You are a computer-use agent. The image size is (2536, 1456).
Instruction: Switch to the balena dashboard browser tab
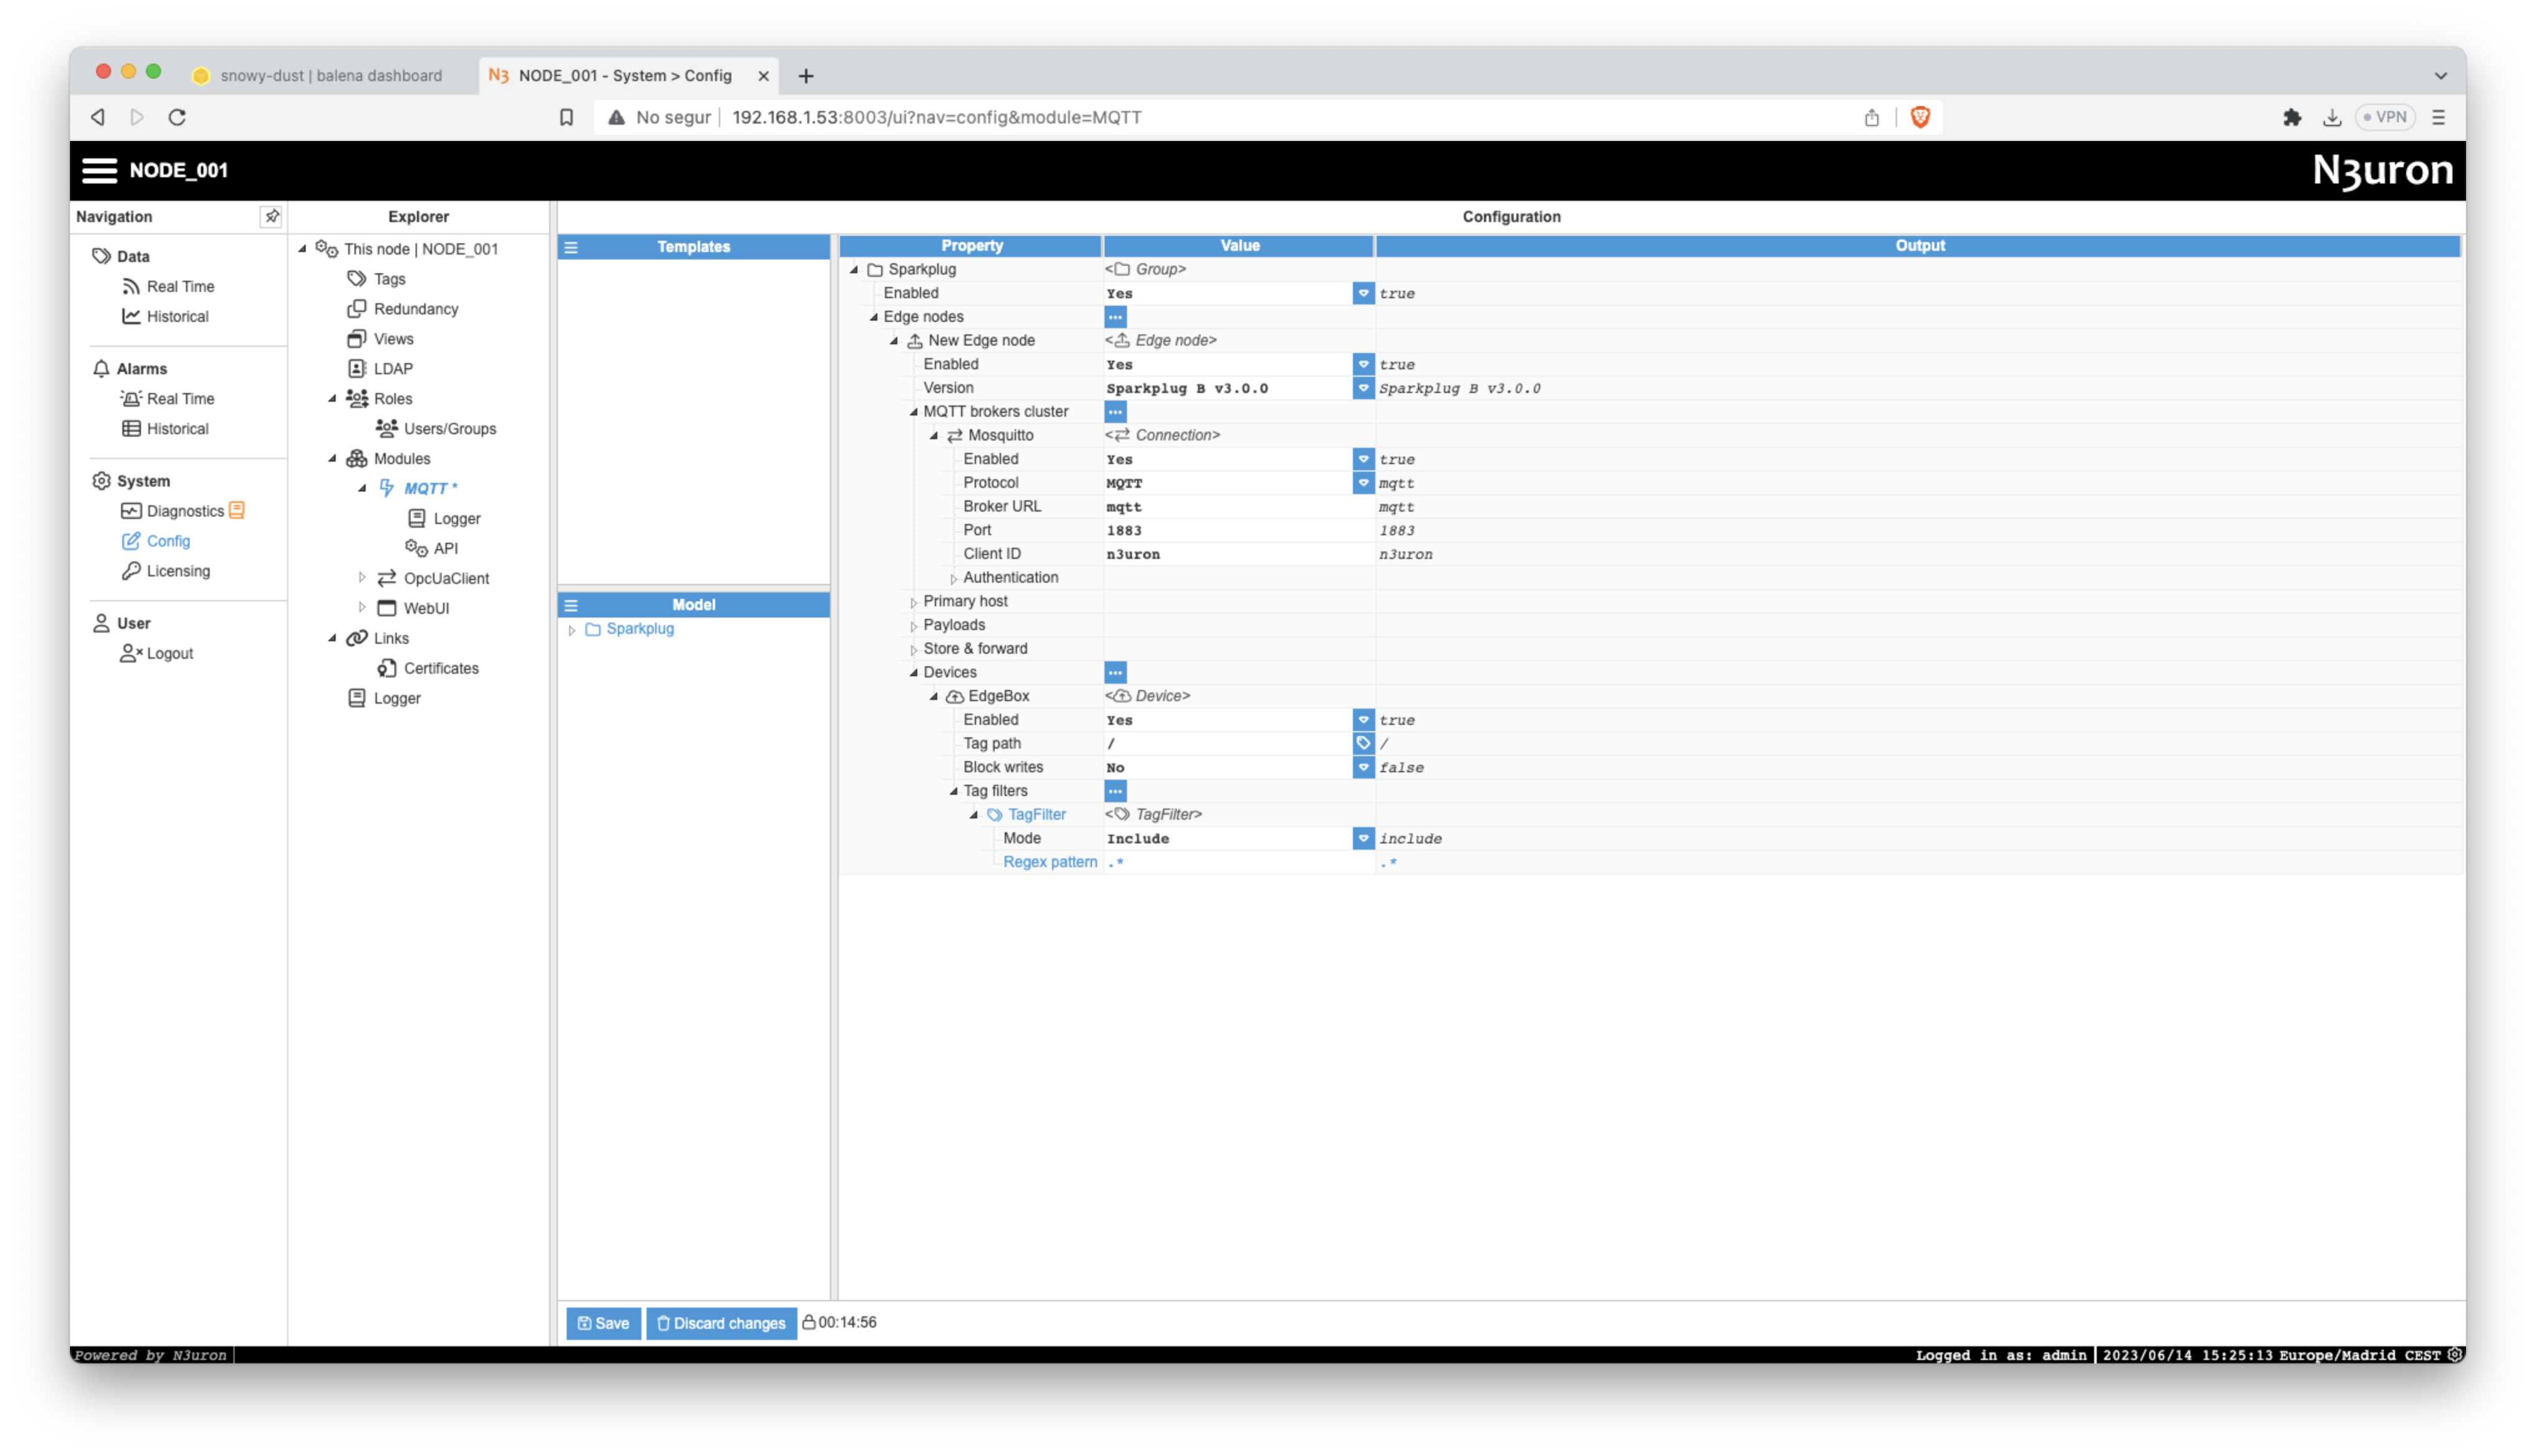click(x=330, y=76)
